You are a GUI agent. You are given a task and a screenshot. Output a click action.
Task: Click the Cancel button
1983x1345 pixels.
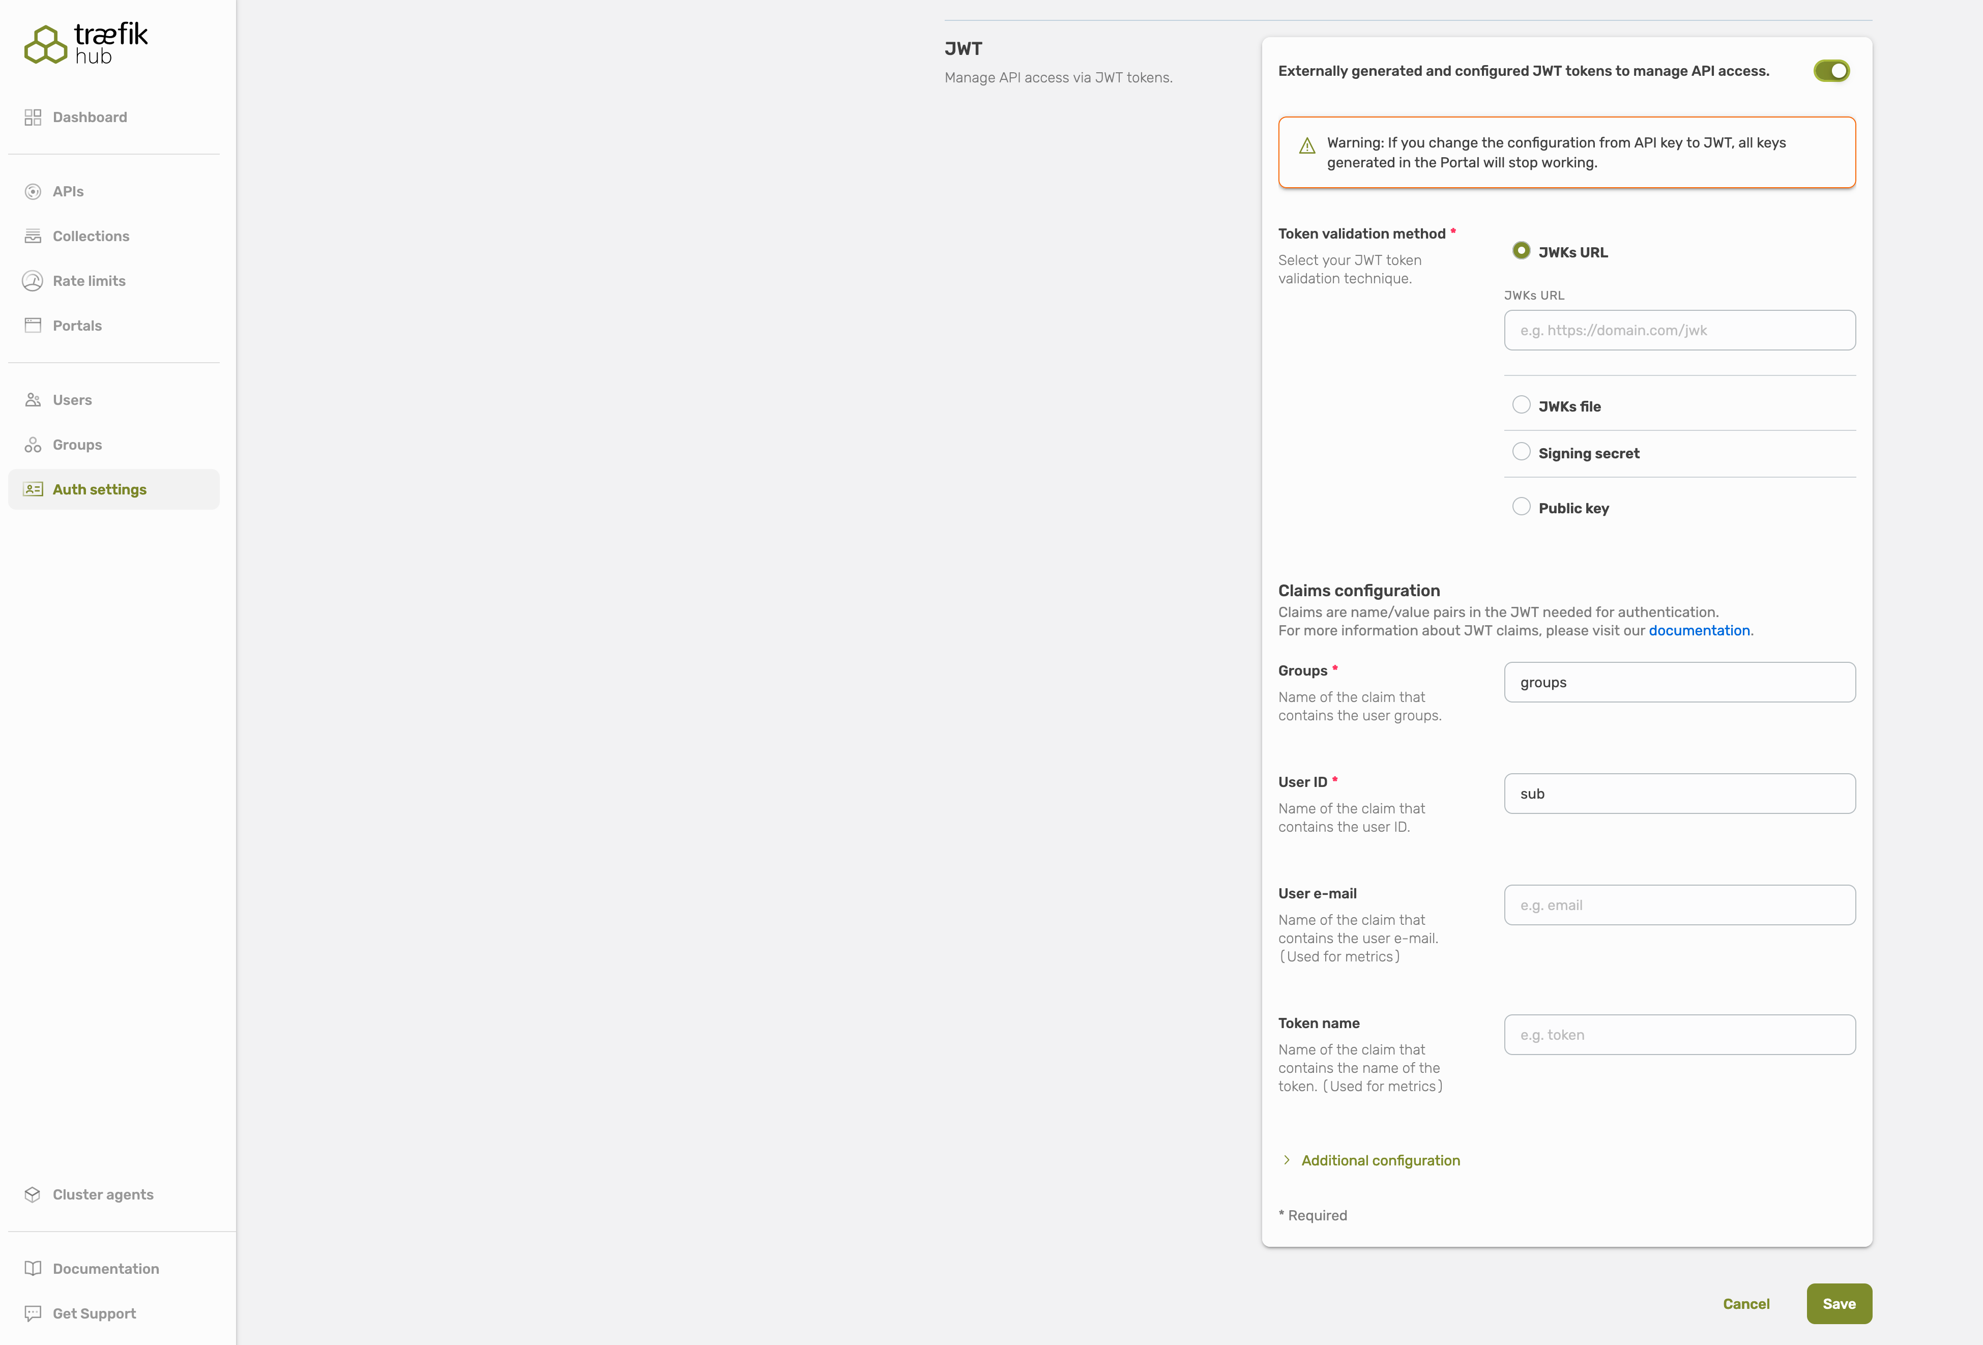click(x=1746, y=1303)
